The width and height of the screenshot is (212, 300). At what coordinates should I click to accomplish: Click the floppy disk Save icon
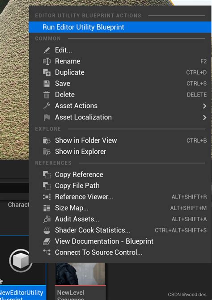tap(47, 84)
